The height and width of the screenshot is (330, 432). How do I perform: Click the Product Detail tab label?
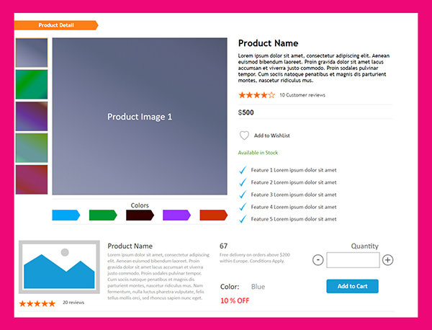tap(56, 25)
